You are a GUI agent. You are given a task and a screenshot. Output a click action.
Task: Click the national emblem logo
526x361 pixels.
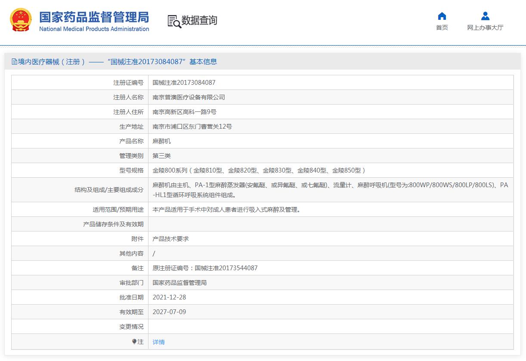pos(20,20)
